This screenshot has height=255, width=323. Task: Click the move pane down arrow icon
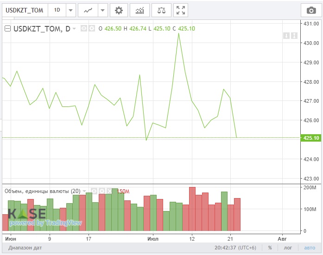[x=286, y=36]
